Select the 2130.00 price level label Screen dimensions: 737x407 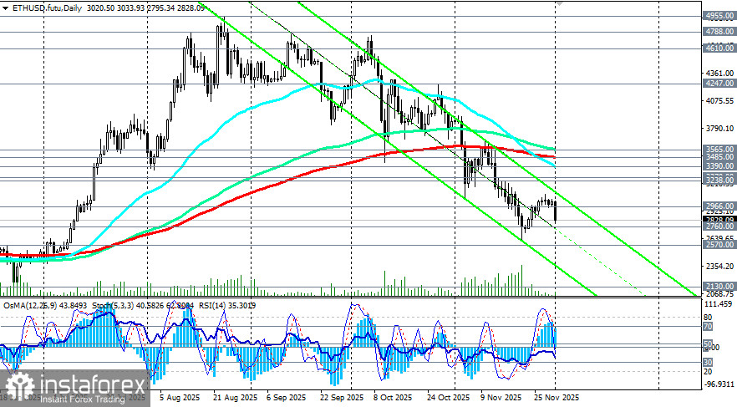[x=719, y=286]
